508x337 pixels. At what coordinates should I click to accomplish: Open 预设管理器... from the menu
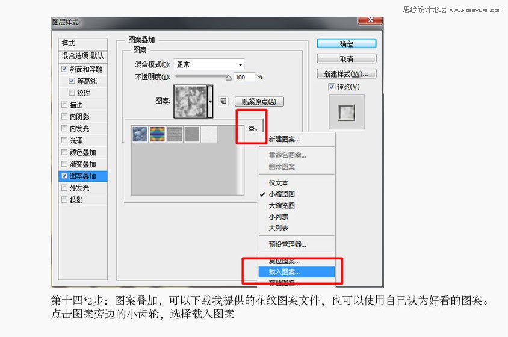click(297, 244)
